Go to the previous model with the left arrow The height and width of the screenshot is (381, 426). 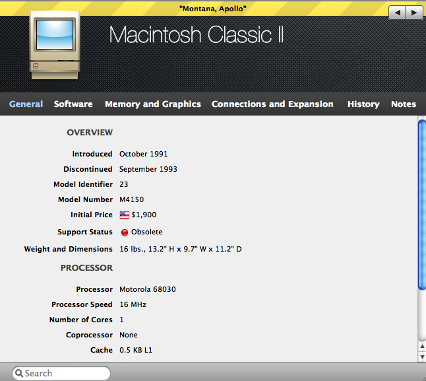coord(397,13)
